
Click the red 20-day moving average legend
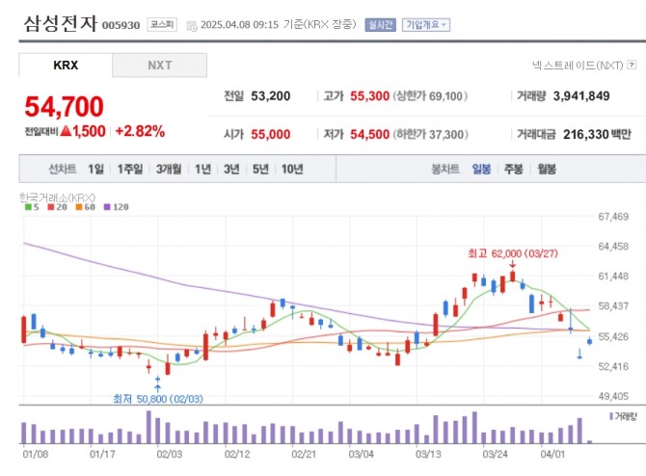(57, 207)
